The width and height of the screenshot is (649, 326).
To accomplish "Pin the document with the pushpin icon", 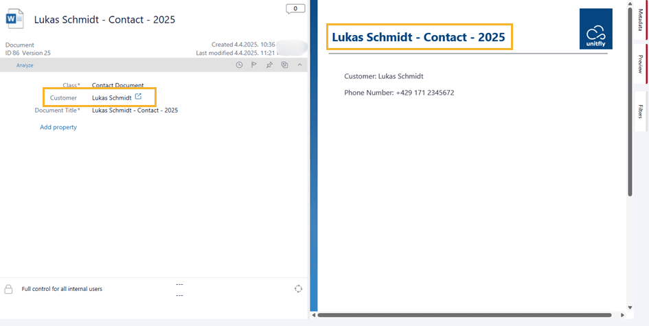I will click(x=269, y=65).
